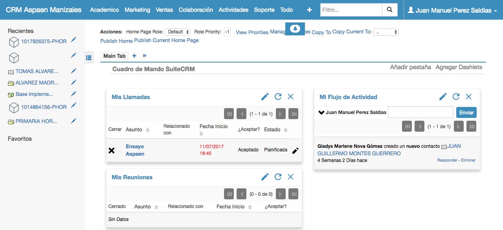Click the search magnifier button
Screen dimensions: 503x230
389,10
